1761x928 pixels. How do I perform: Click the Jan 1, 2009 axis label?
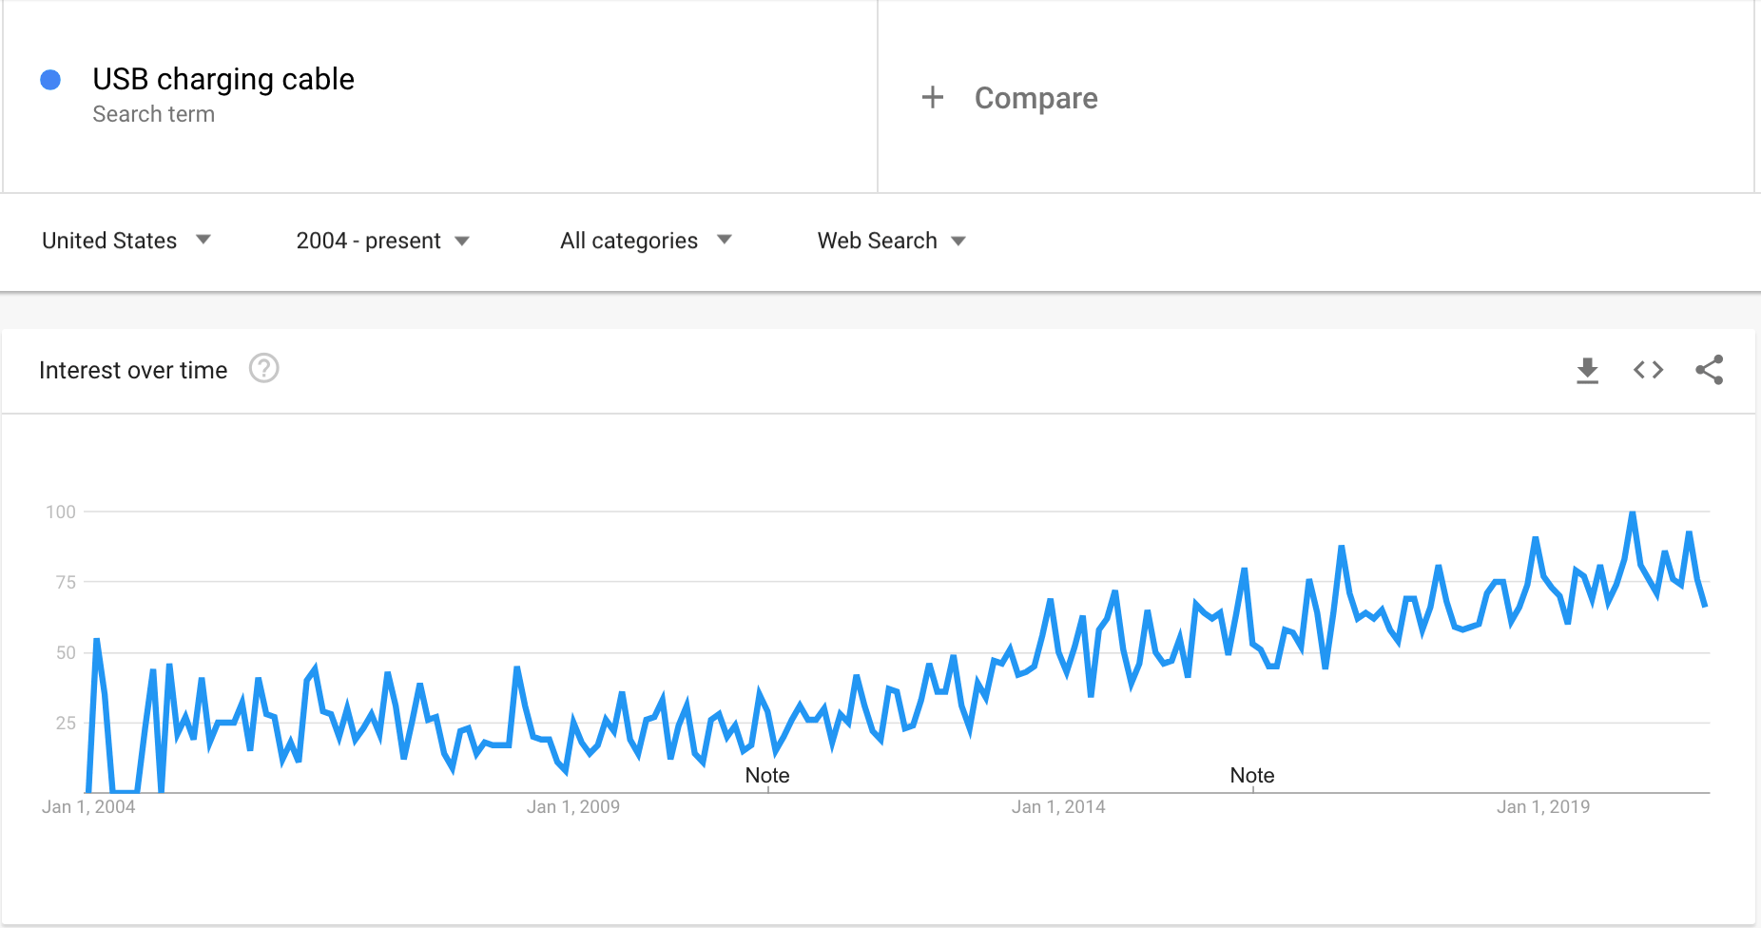(573, 807)
